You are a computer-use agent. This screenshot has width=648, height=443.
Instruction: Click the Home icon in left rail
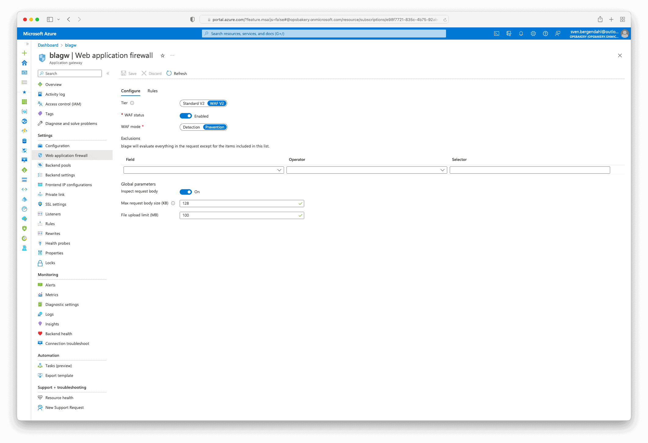[24, 63]
